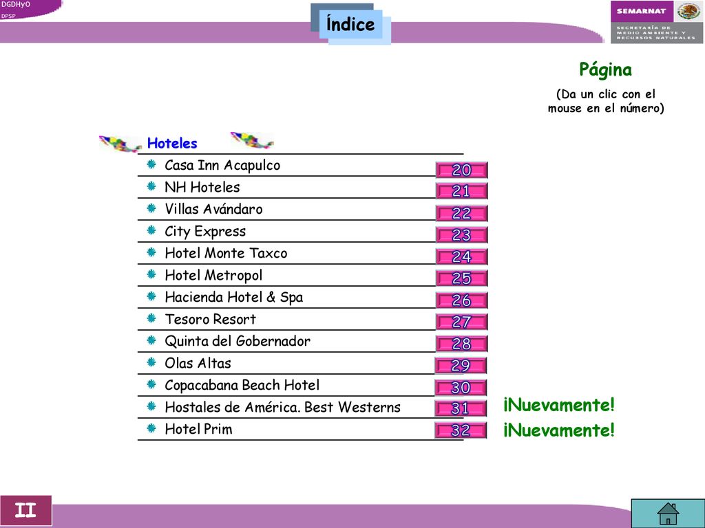
Task: Jump to page 31 Hostales de América
Action: coord(461,408)
